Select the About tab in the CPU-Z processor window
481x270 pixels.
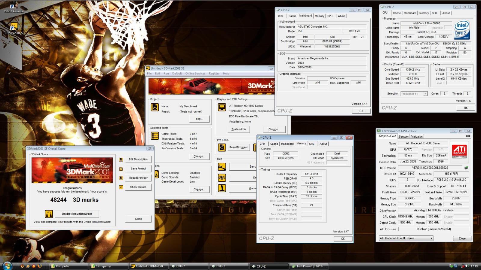point(446,13)
